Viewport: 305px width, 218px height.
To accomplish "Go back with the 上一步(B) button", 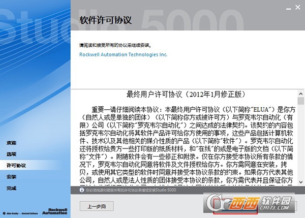I will (x=97, y=206).
